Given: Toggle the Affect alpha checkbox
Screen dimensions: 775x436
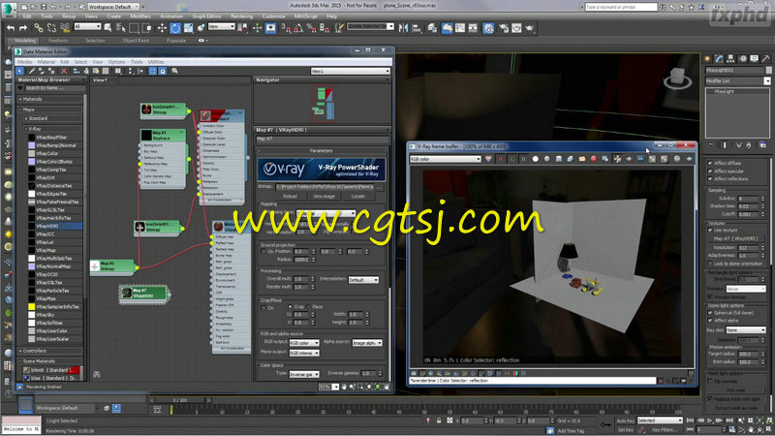Looking at the screenshot, I should click(x=710, y=321).
